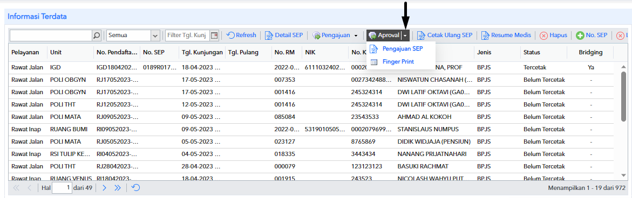The width and height of the screenshot is (632, 198).
Task: Sort by No. RM column header
Action: click(x=287, y=53)
